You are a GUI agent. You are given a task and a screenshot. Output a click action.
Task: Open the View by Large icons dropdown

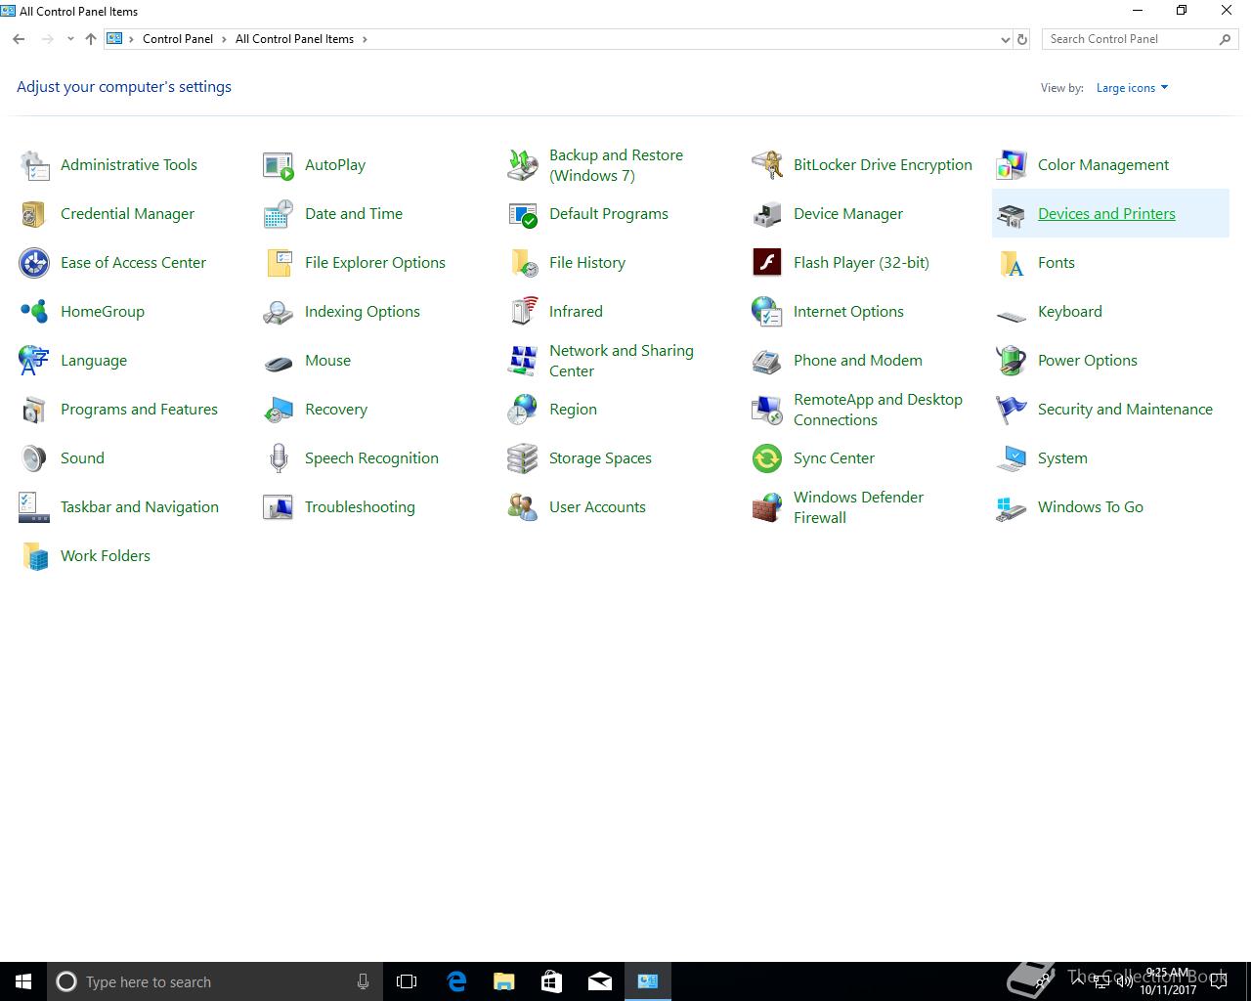[x=1132, y=88]
